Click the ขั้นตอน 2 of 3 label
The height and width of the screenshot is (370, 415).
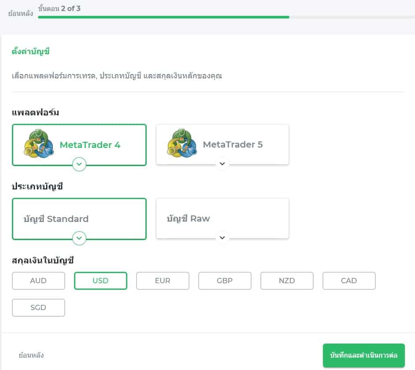click(x=59, y=8)
